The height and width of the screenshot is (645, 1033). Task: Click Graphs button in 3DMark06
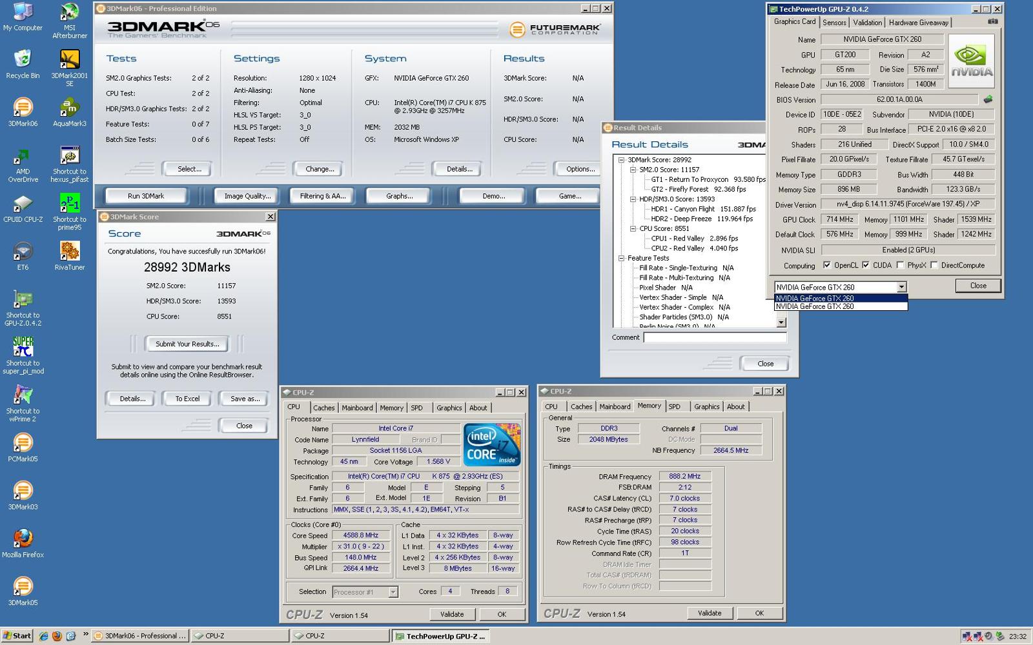[x=399, y=195]
